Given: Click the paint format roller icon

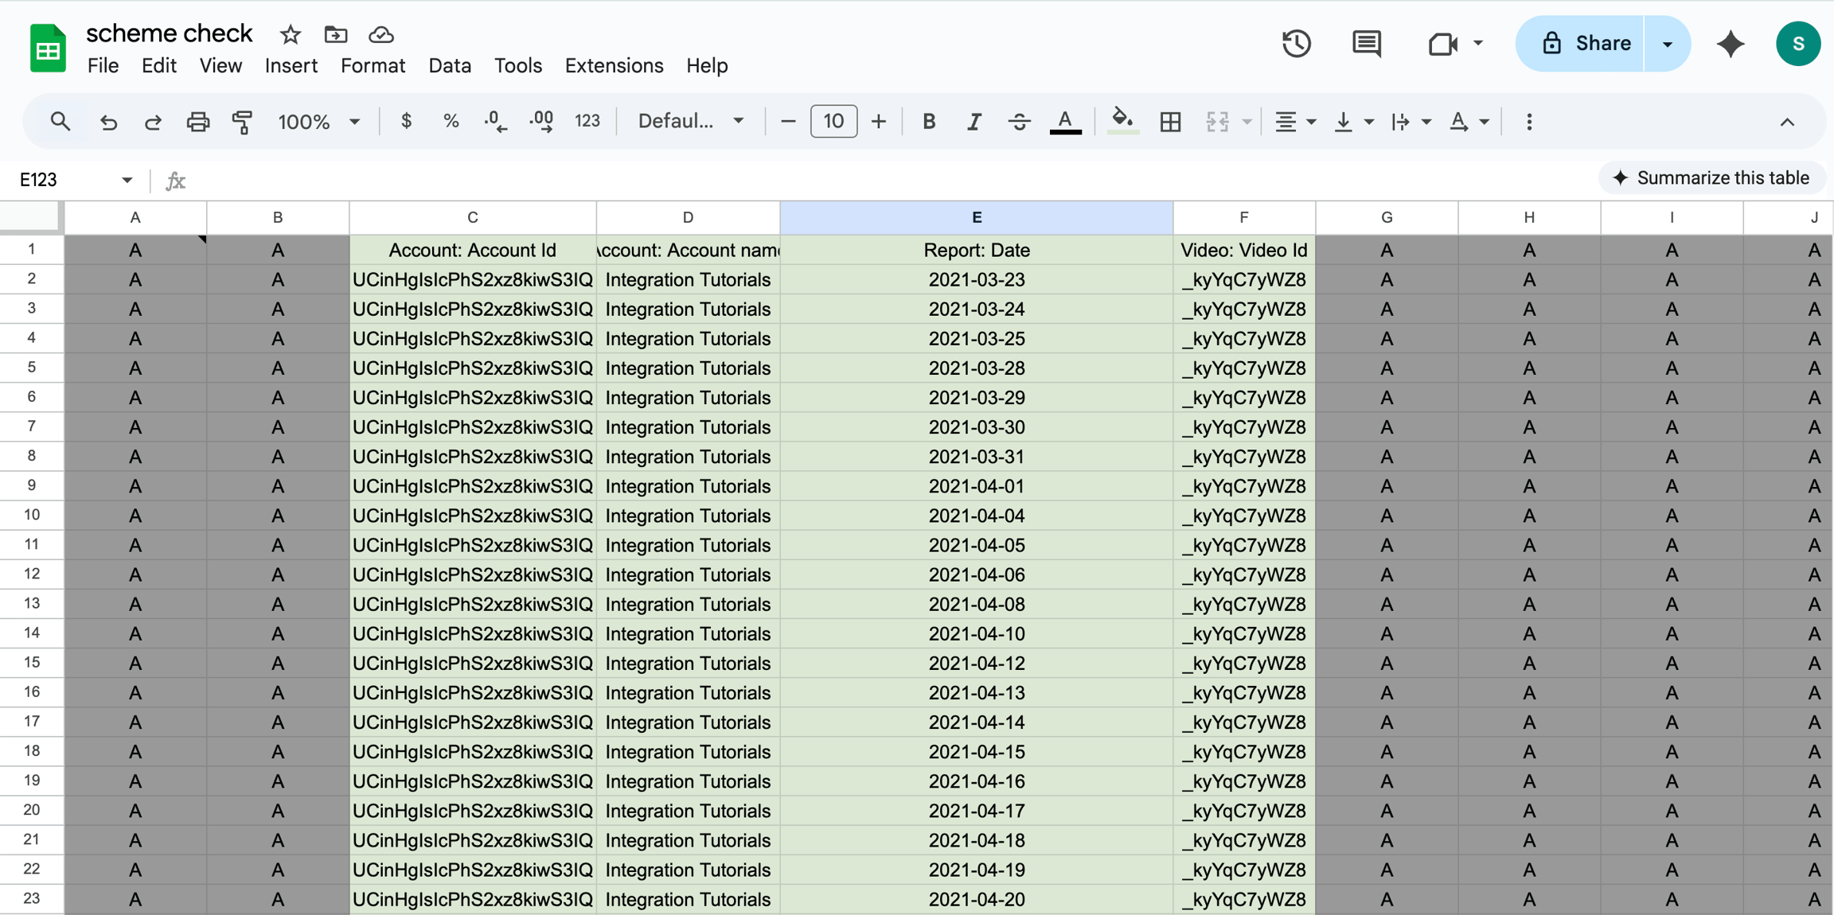Looking at the screenshot, I should [242, 122].
